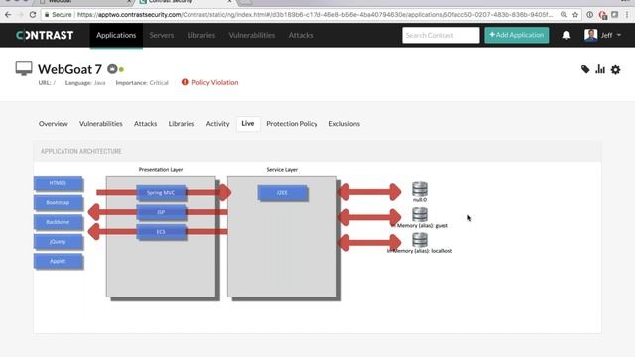Open the Applications nav item

pos(116,36)
